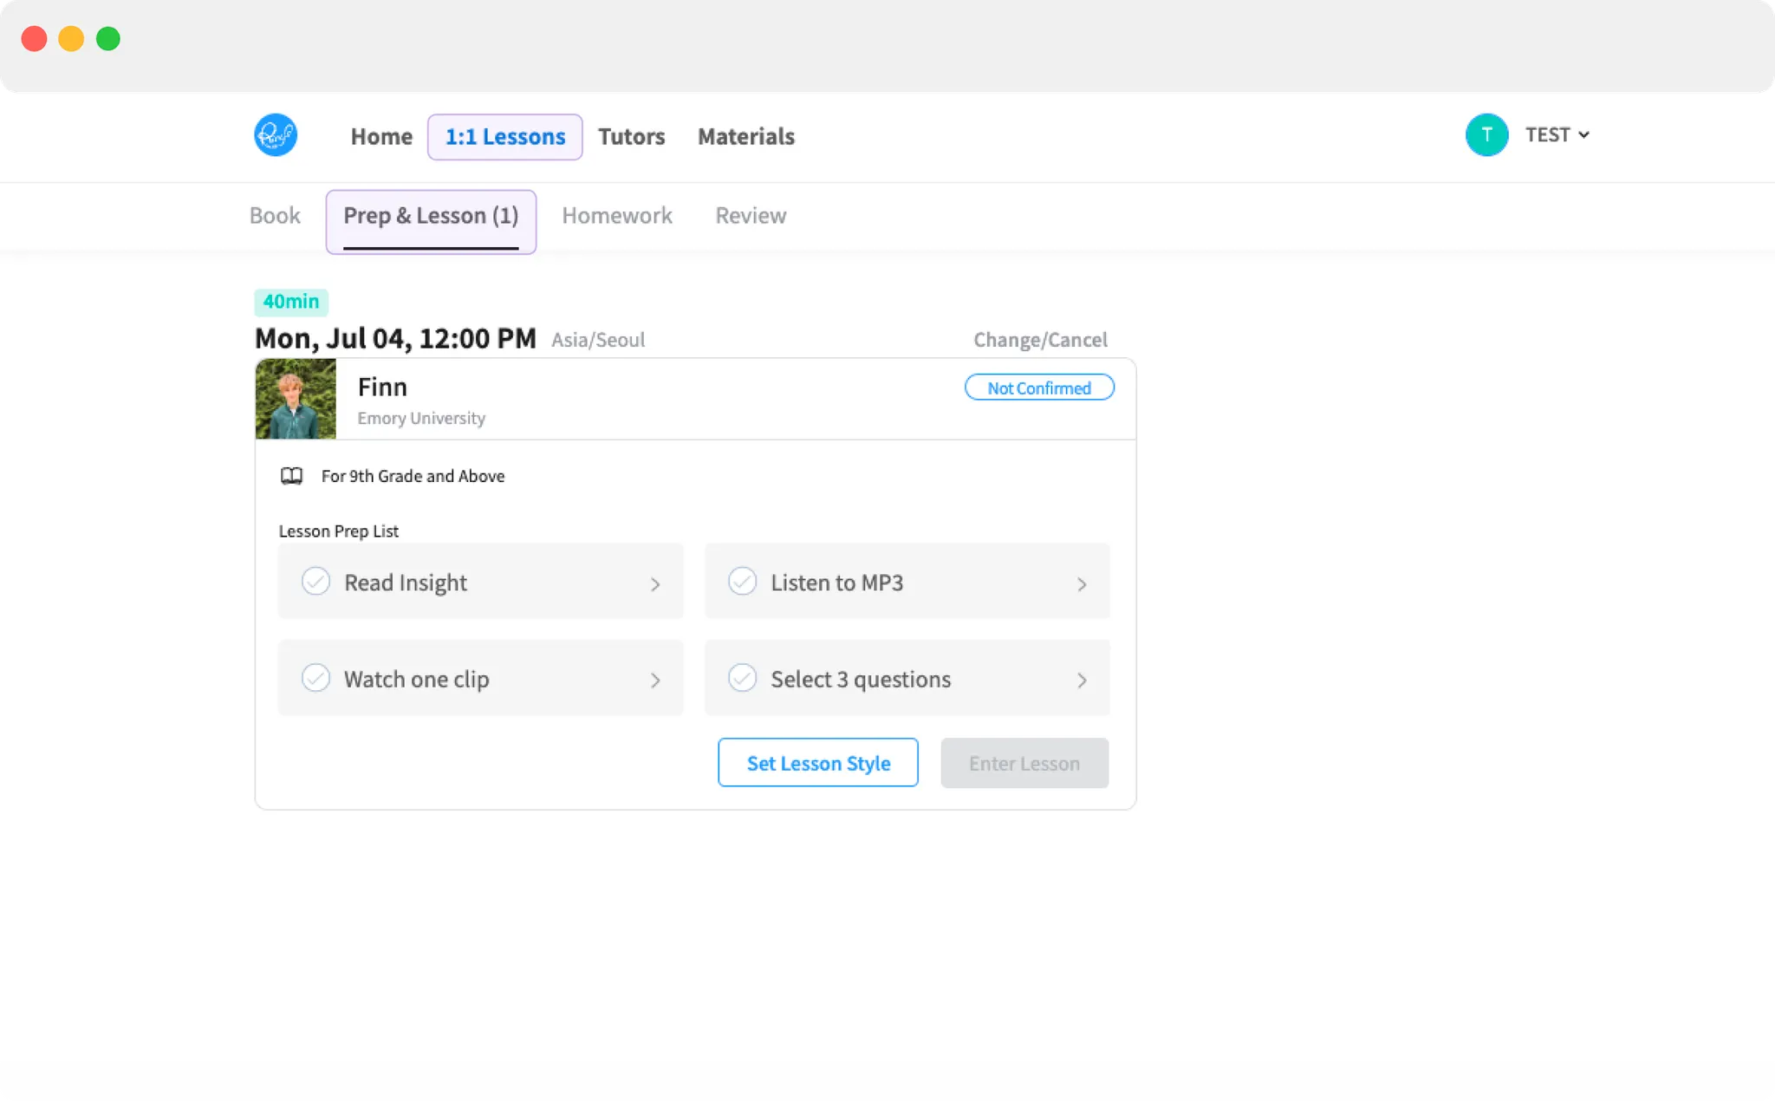Check the Watch one clip circle
This screenshot has width=1775, height=1101.
(315, 678)
